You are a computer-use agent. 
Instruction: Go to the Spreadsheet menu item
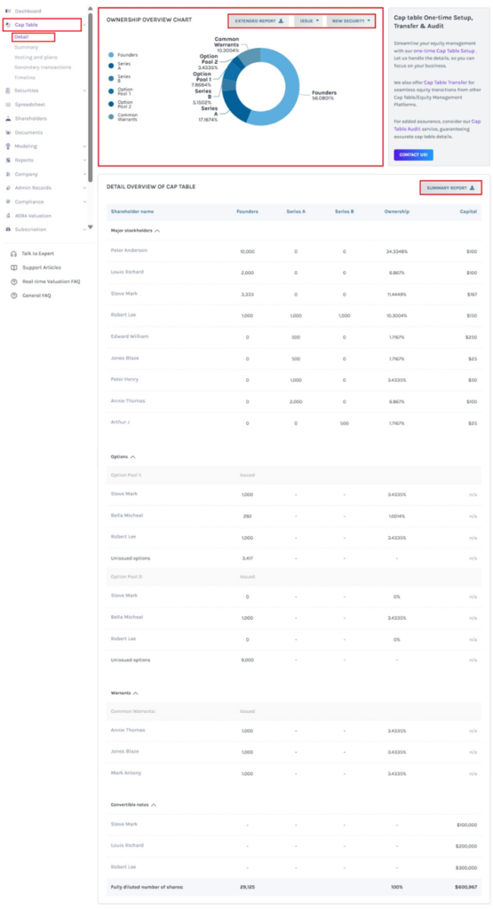pyautogui.click(x=30, y=105)
